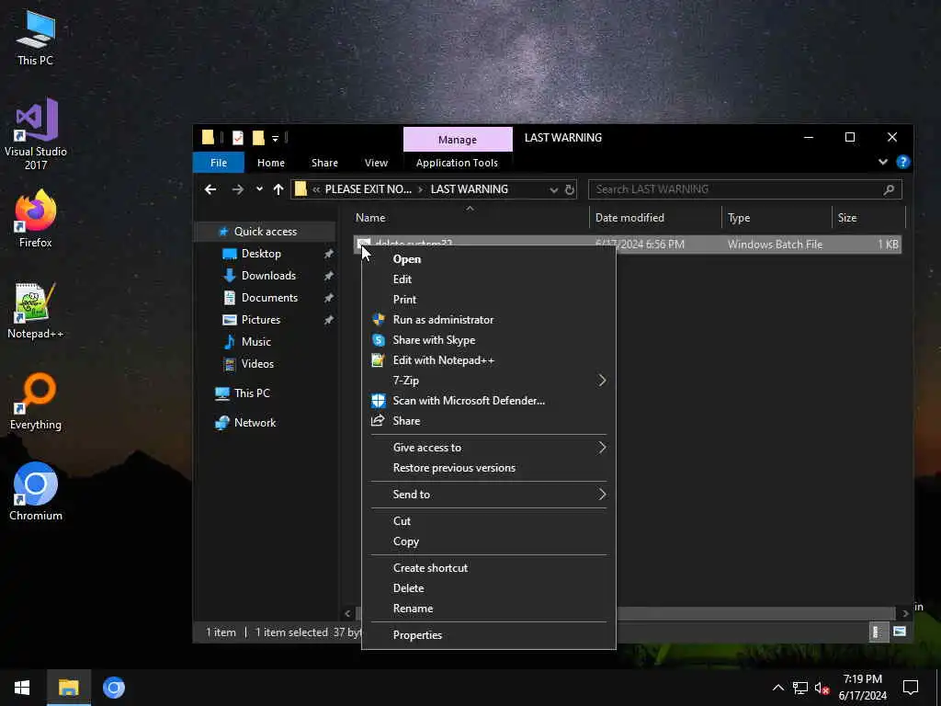Click the New folder quick access icon
The width and height of the screenshot is (941, 706).
[258, 138]
